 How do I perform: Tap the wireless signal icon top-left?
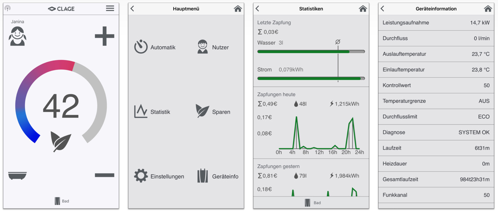pyautogui.click(x=7, y=8)
